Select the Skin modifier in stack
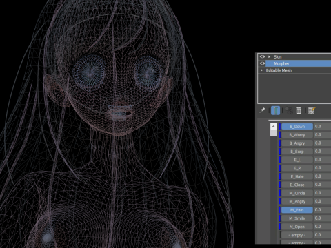This screenshot has width=331, height=248. (298, 56)
